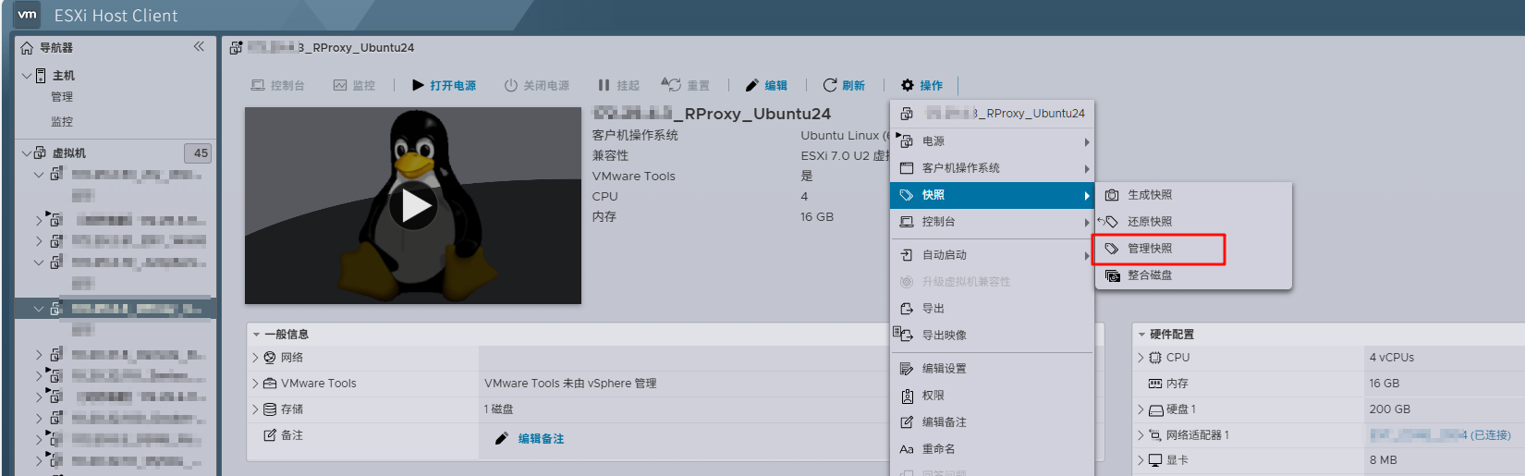The height and width of the screenshot is (476, 1525).
Task: Start the VM via console thumbnail play button
Action: tap(413, 206)
